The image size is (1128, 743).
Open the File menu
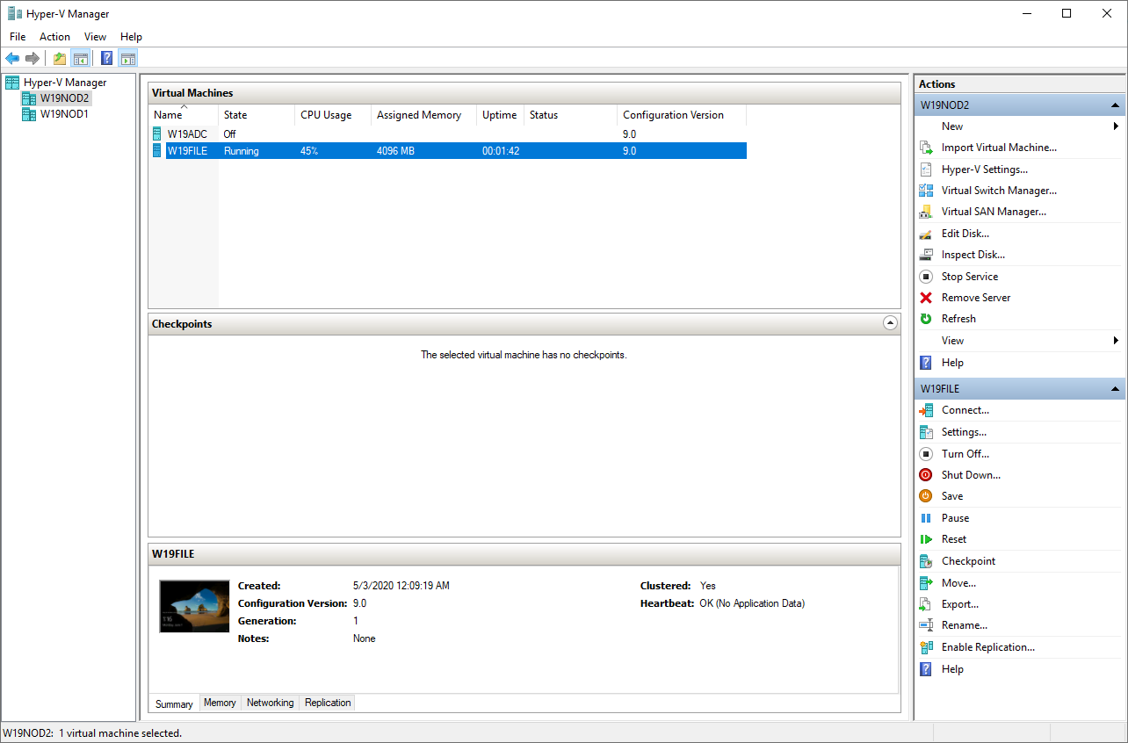pos(18,37)
